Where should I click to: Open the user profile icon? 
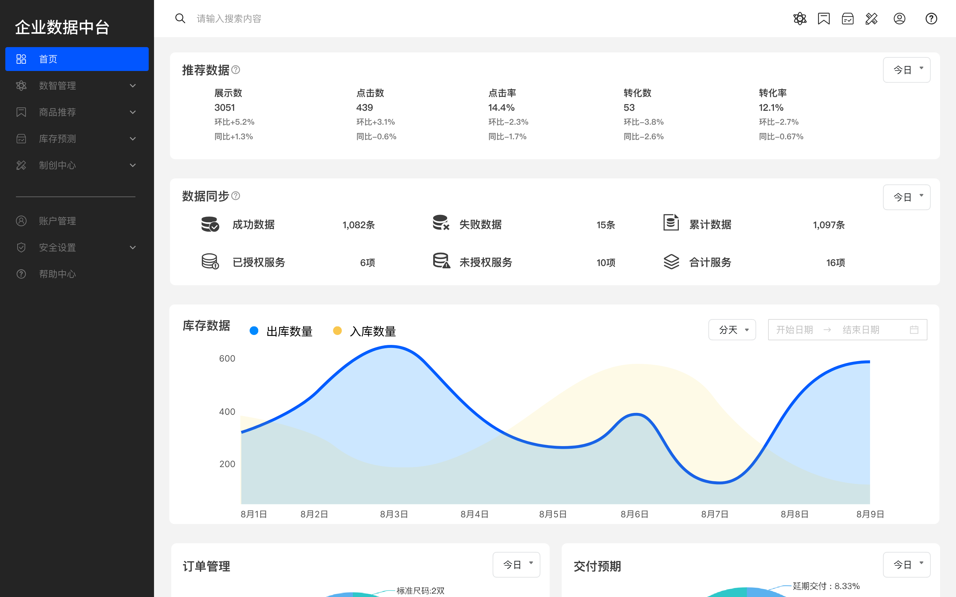coord(900,18)
